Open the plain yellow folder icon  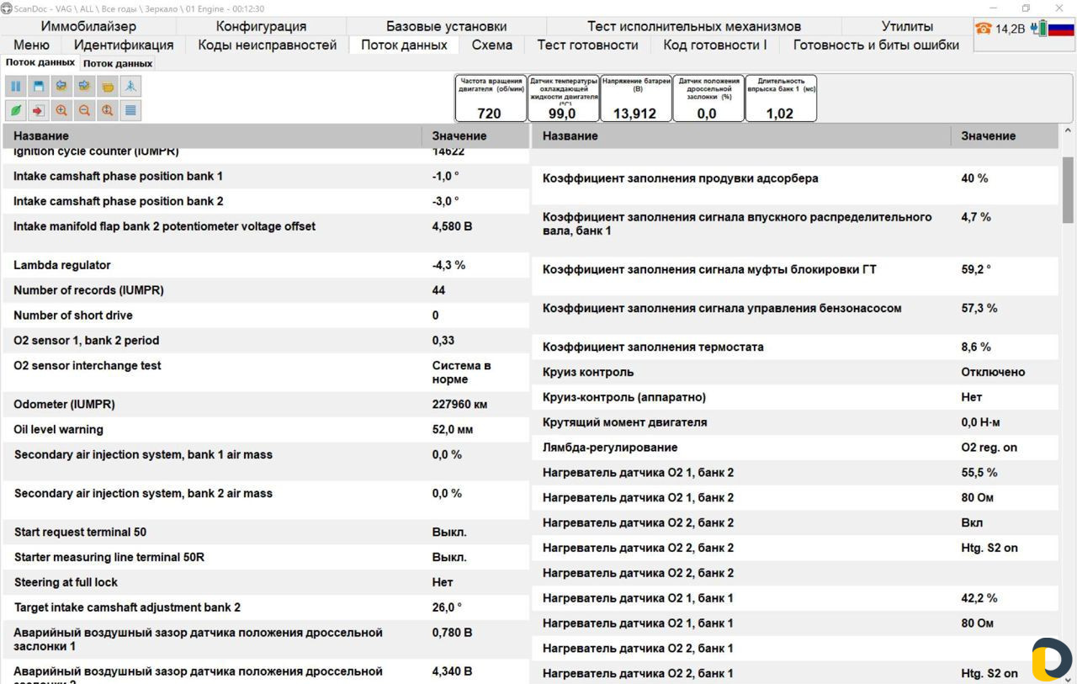click(x=107, y=86)
